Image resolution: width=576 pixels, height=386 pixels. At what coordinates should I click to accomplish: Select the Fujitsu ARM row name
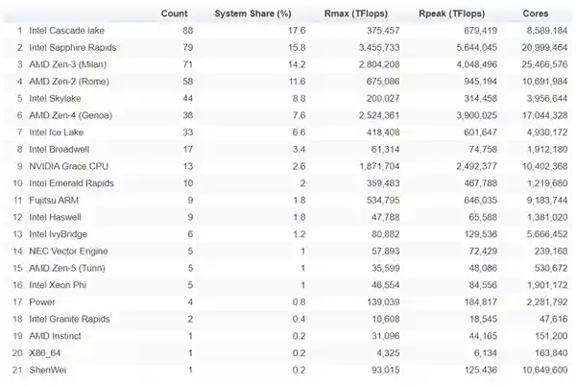tap(54, 200)
